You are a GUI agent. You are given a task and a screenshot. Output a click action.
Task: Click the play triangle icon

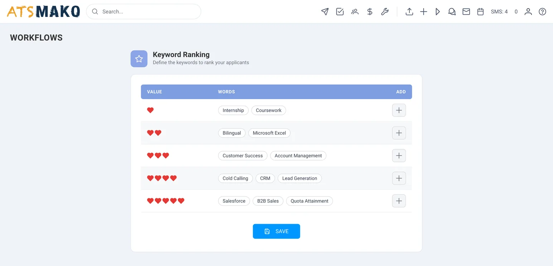point(438,12)
